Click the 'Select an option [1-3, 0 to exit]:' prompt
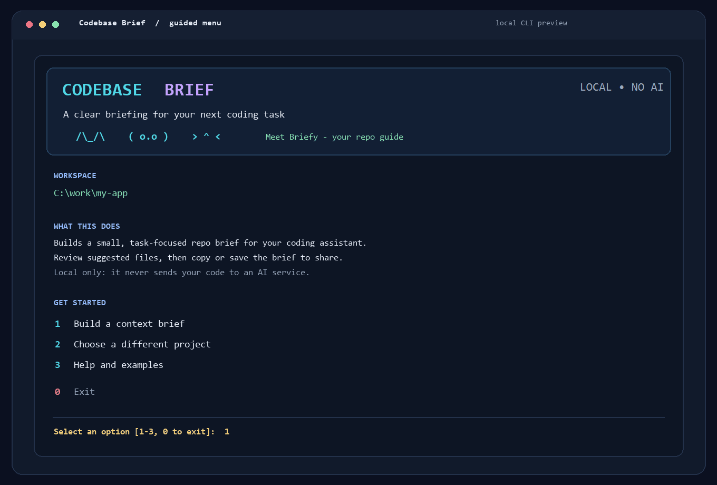The height and width of the screenshot is (485, 717). tap(134, 432)
